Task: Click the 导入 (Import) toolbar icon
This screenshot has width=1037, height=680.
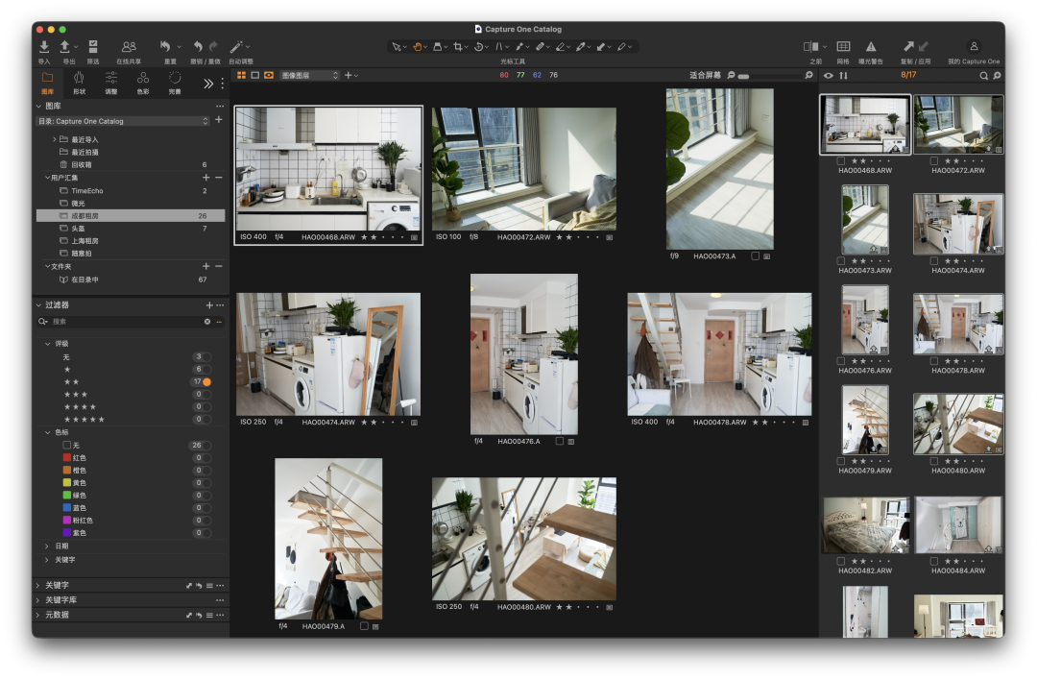Action: coord(44,46)
